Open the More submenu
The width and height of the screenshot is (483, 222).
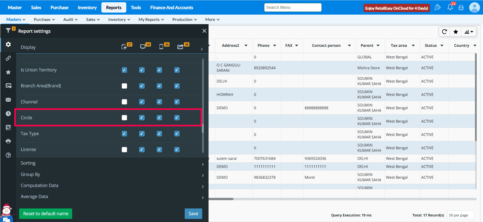[212, 20]
